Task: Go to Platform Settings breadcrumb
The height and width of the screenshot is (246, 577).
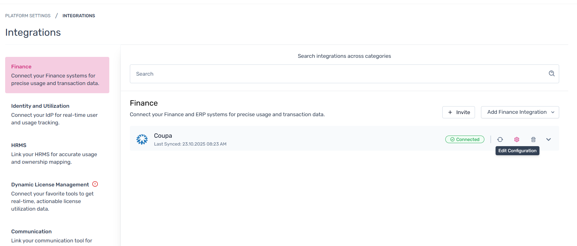Action: [x=28, y=16]
